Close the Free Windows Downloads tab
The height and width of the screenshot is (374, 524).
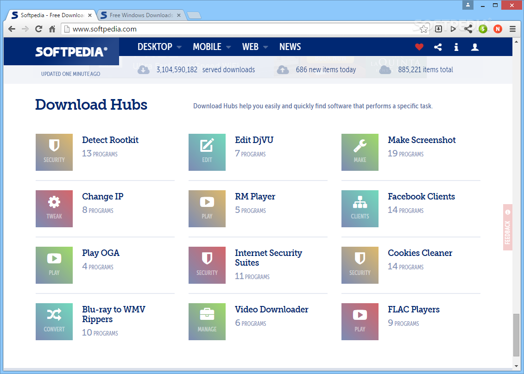179,15
